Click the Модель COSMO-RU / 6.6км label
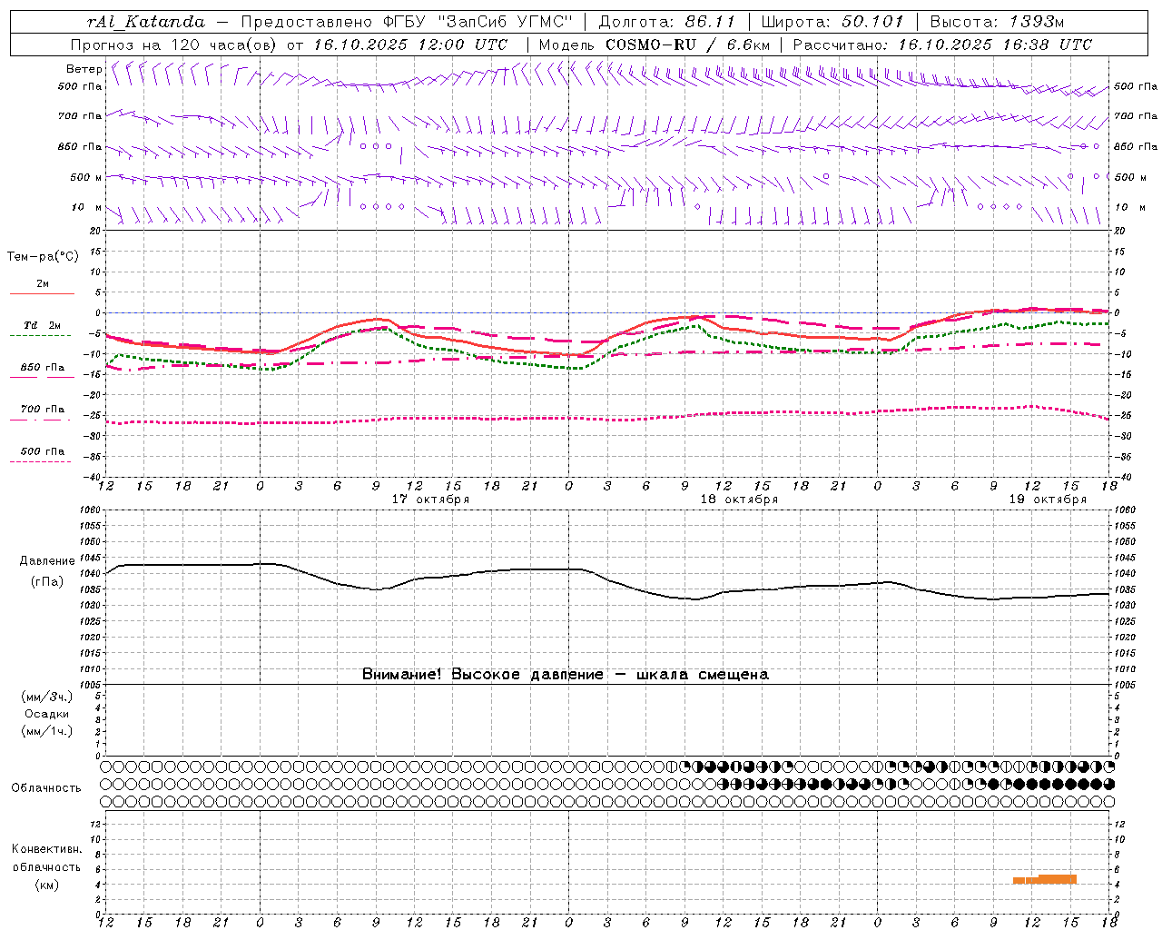 coord(655,45)
